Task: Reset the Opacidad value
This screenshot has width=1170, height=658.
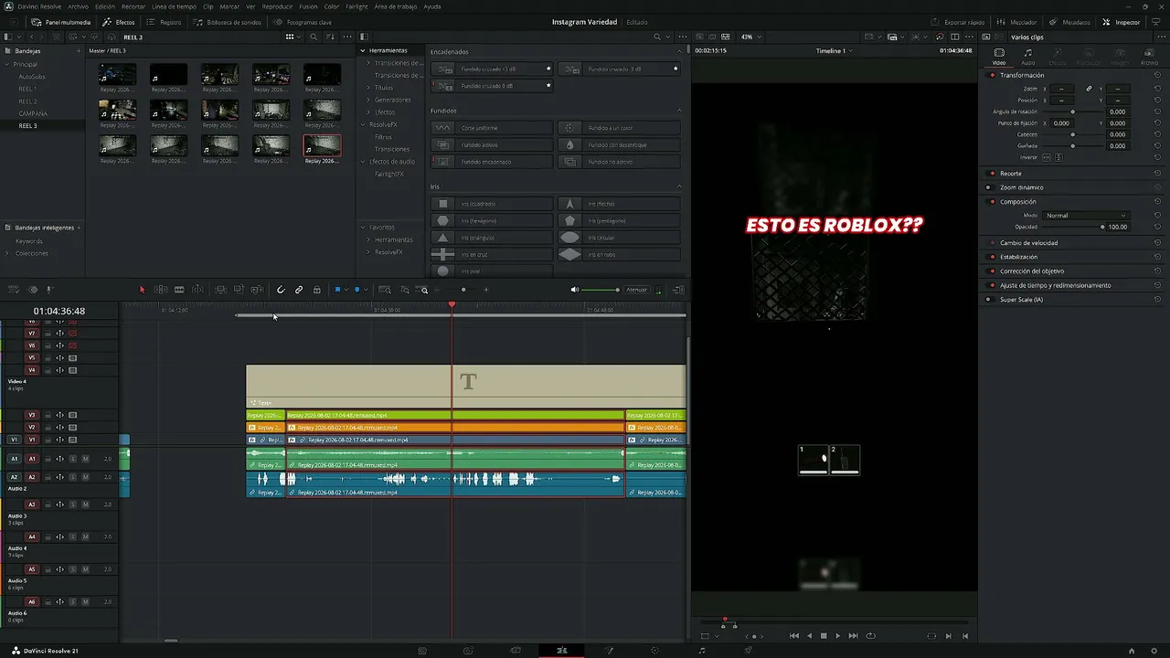Action: 1157,227
